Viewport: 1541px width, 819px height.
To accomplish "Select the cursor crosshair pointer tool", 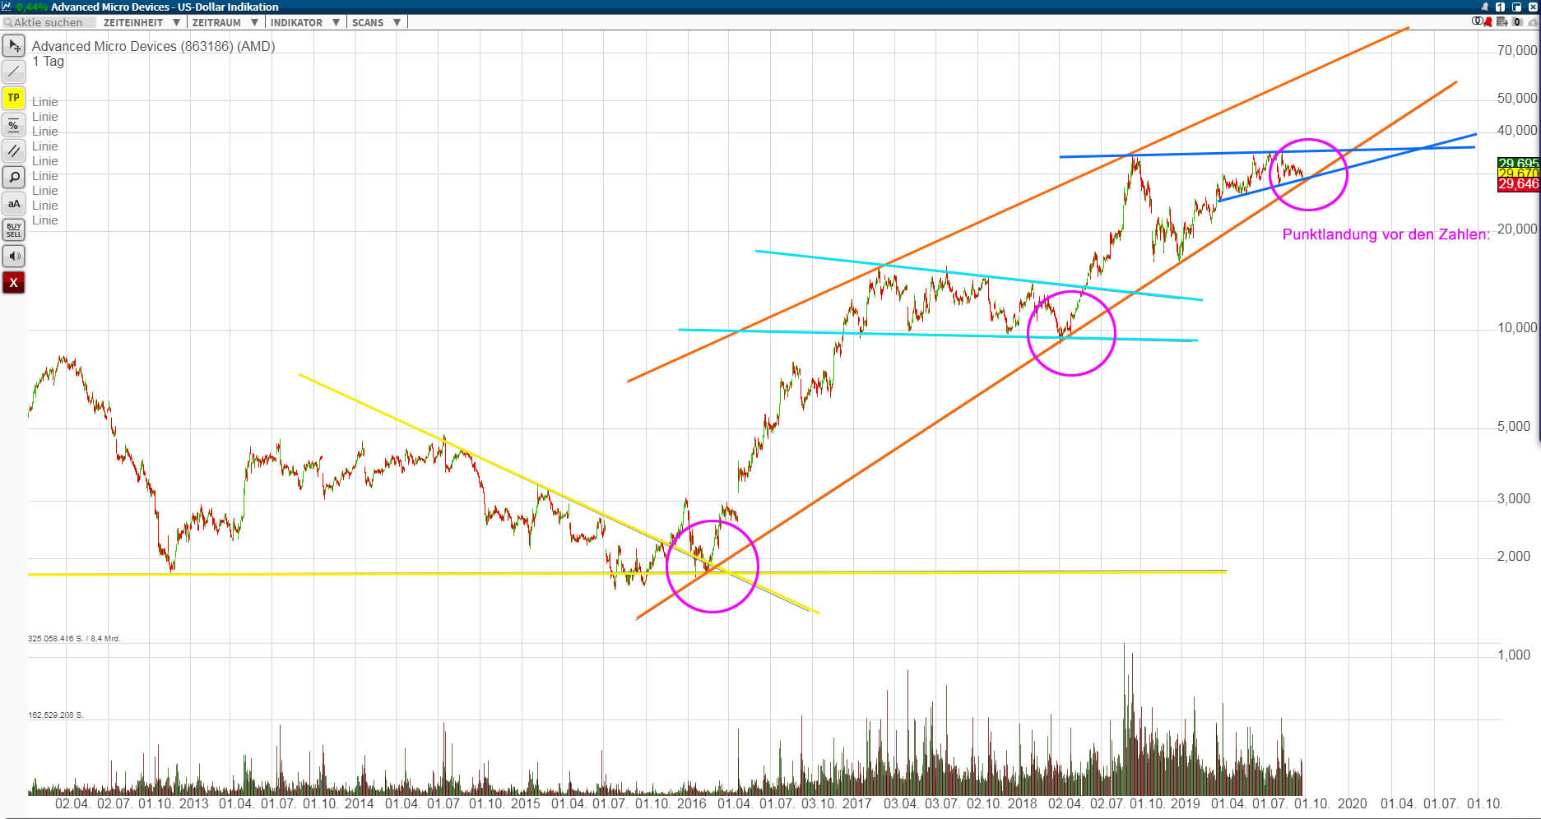I will 14,45.
